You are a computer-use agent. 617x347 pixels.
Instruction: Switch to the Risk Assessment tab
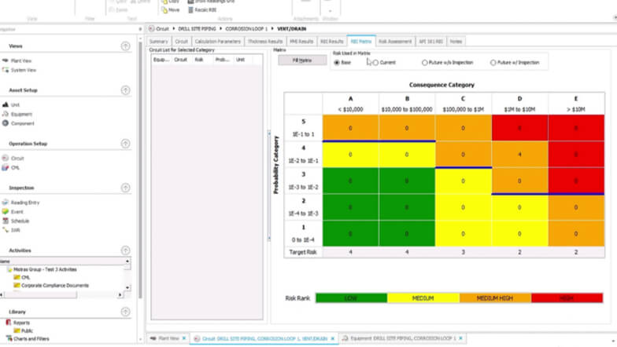394,41
